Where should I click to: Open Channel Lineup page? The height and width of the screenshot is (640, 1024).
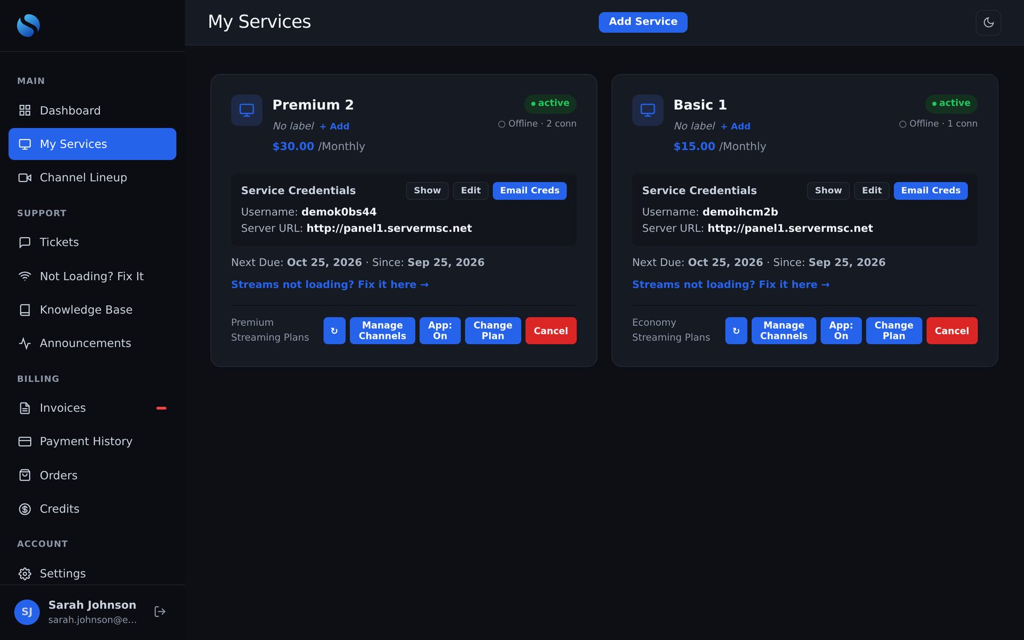coord(92,178)
